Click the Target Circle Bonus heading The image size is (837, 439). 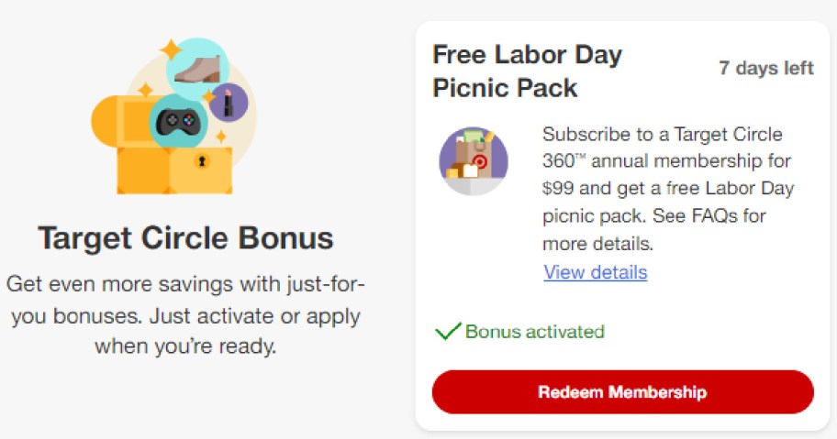185,238
